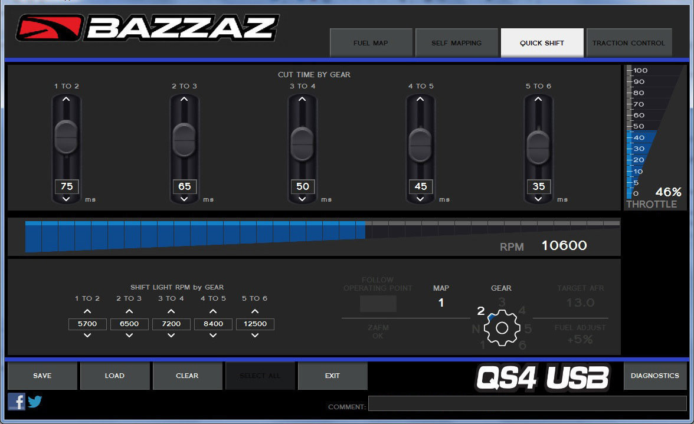Grab the 4 to 5 cut time slider knob
694x424 pixels.
click(x=420, y=145)
